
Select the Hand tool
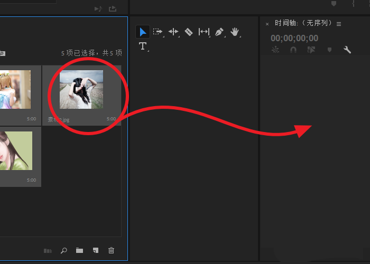(235, 32)
